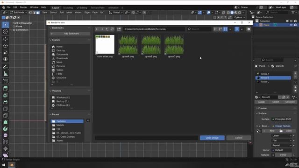The height and width of the screenshot is (168, 299).
Task: Select the Transform tool in viewport toolbar
Action: [x=5, y=59]
